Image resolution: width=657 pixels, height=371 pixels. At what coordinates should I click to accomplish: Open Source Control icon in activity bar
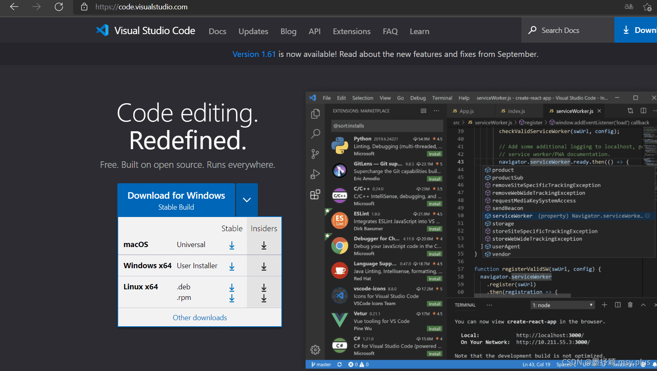pyautogui.click(x=316, y=154)
